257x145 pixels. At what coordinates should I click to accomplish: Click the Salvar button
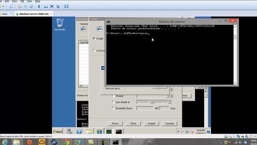[x=133, y=124]
